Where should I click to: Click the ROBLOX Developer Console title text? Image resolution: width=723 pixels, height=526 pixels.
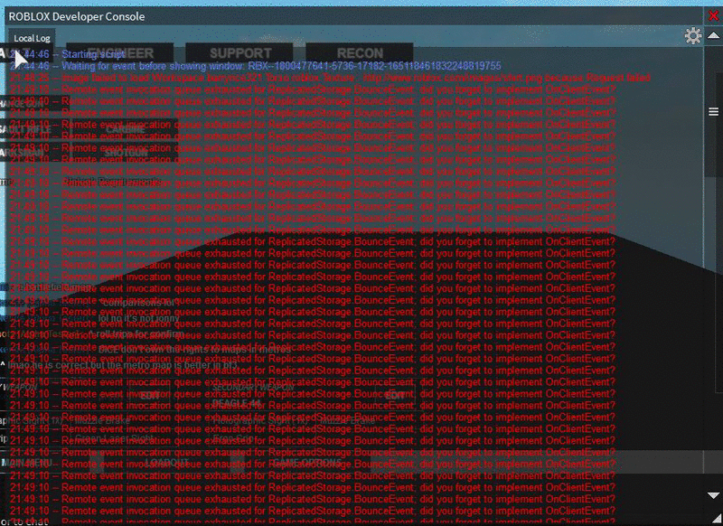click(x=77, y=16)
